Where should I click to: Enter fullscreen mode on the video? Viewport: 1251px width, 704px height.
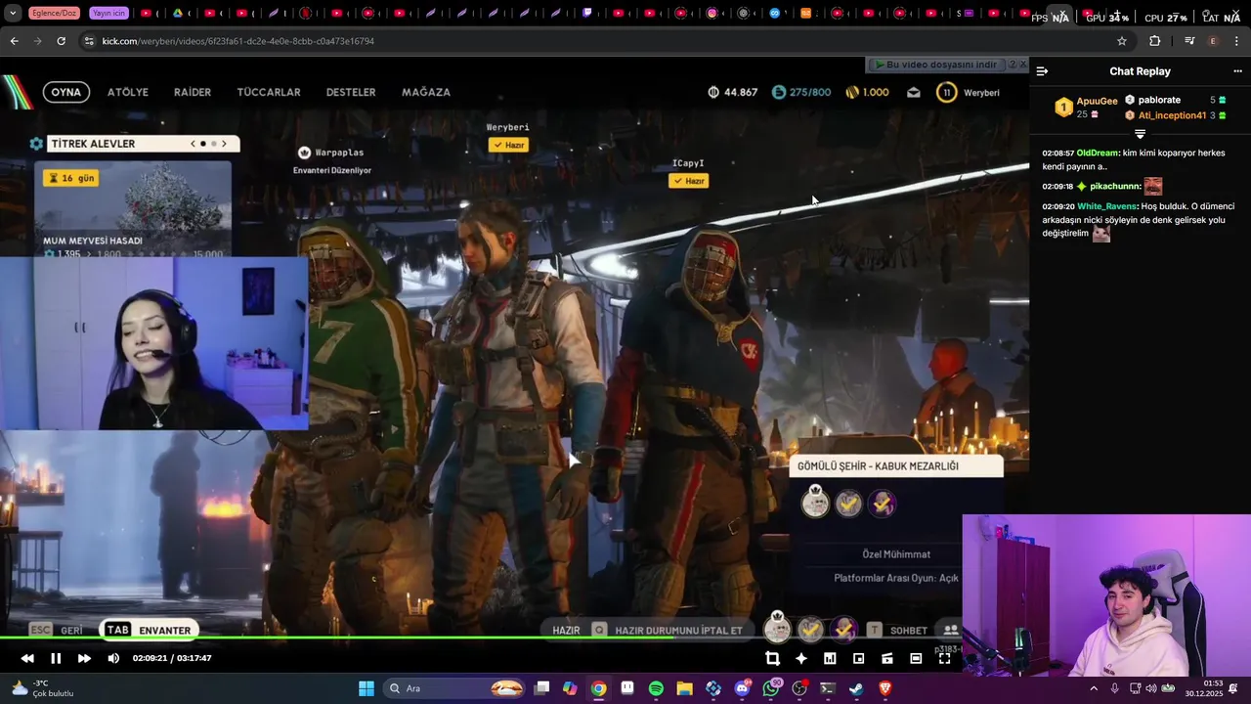pyautogui.click(x=944, y=658)
